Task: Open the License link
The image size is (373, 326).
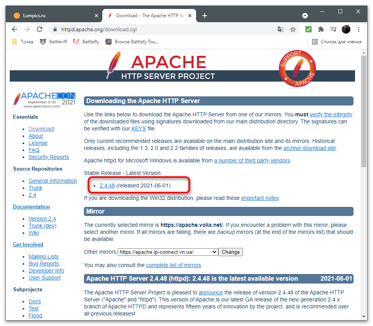Action: tap(38, 143)
